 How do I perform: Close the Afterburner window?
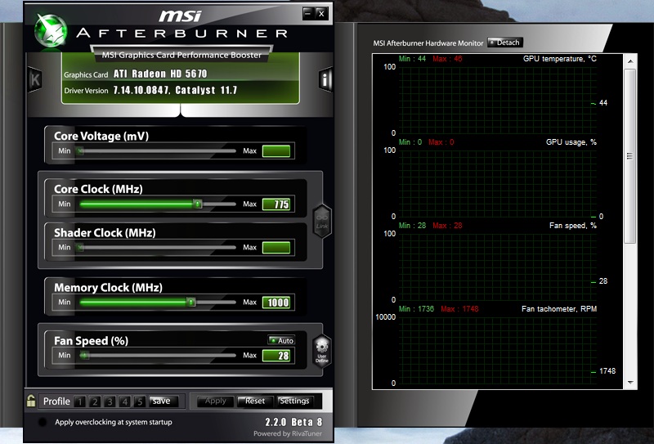[x=321, y=13]
